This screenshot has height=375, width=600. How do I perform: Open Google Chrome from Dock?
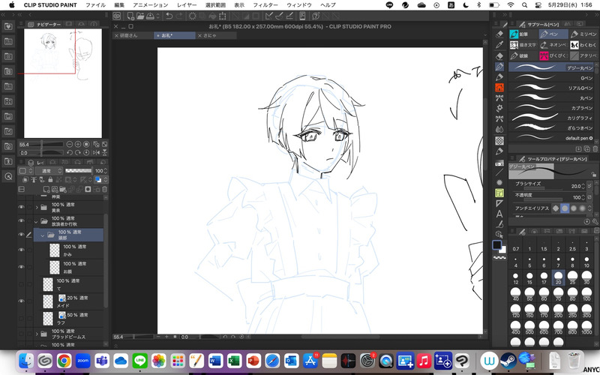click(x=64, y=361)
